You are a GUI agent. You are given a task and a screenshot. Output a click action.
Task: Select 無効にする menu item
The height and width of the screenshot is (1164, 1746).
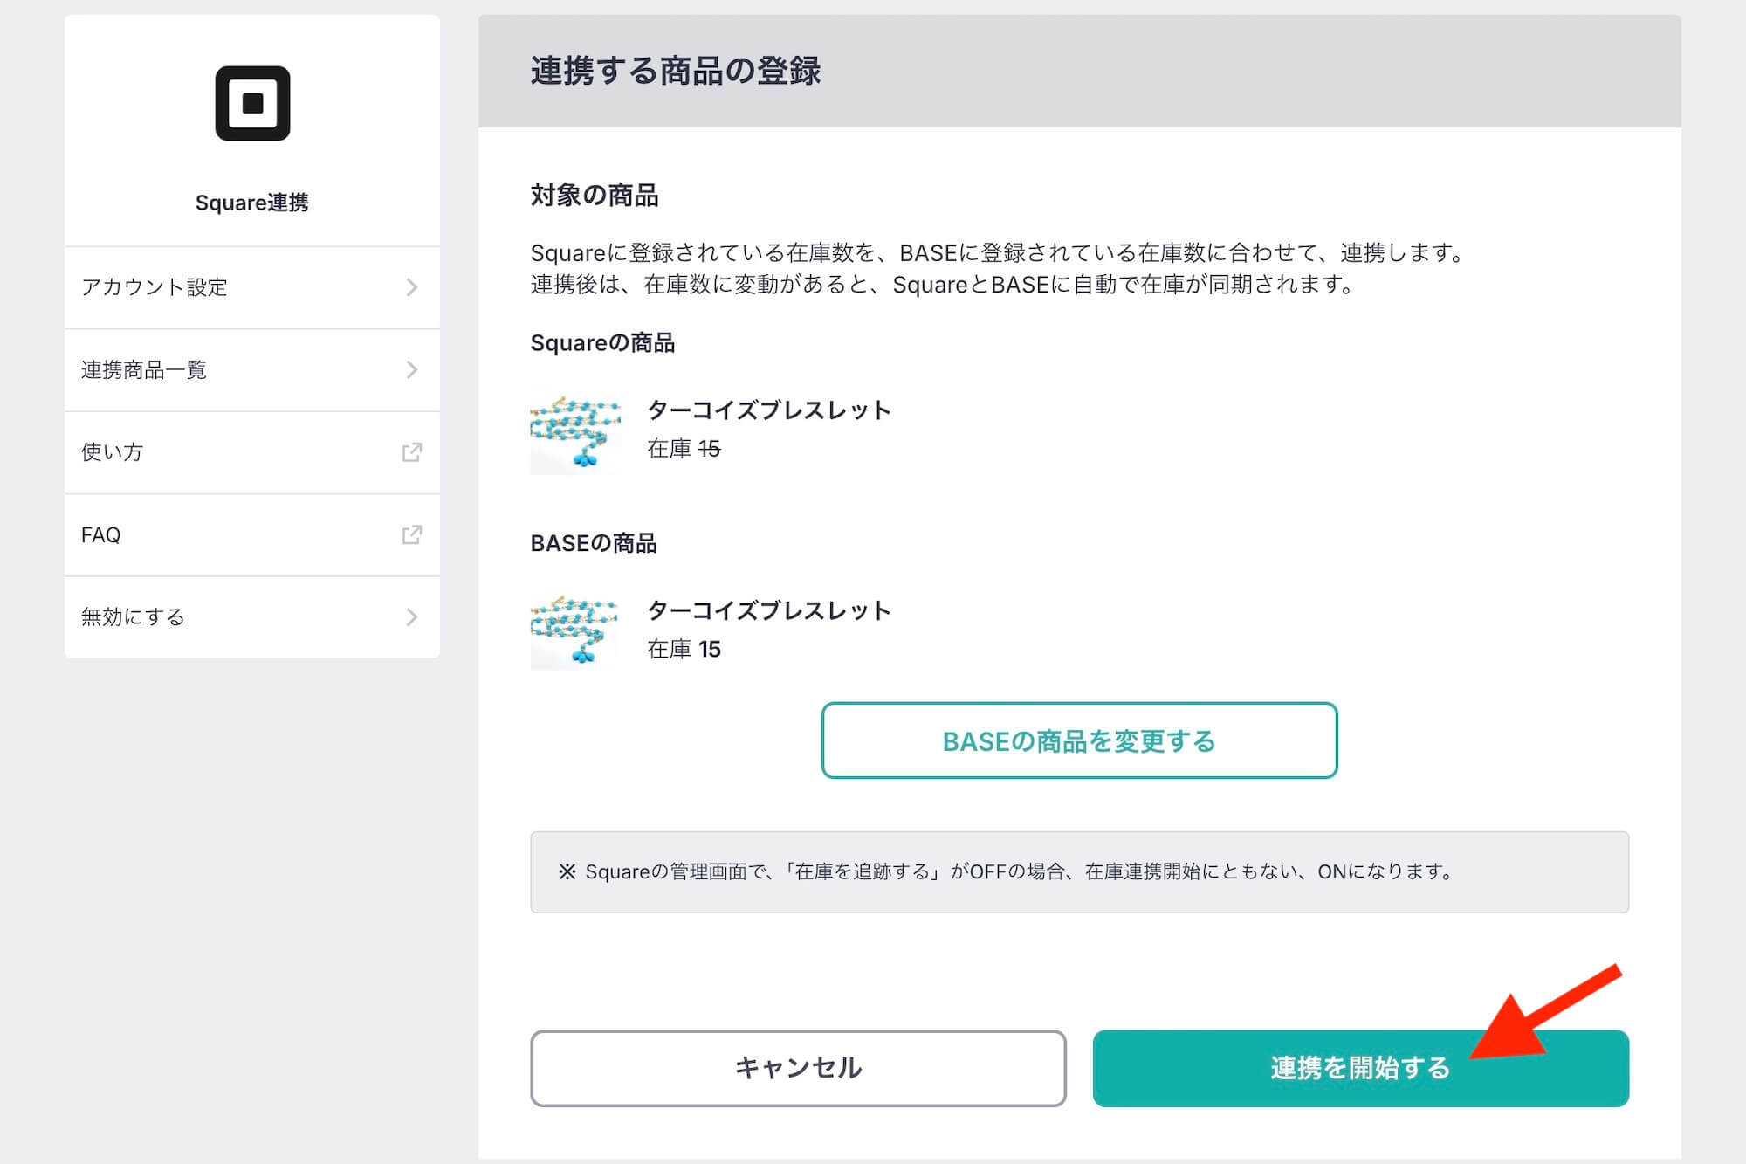[252, 617]
